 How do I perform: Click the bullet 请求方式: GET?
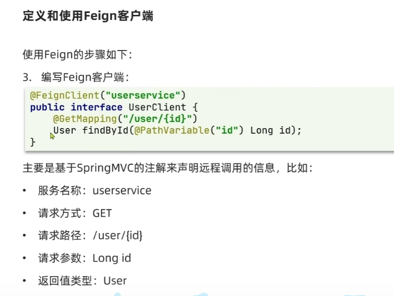point(75,213)
